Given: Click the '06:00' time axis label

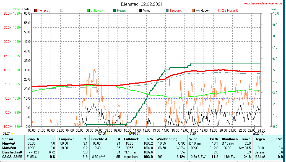Looking at the screenshot, I should point(89,130).
